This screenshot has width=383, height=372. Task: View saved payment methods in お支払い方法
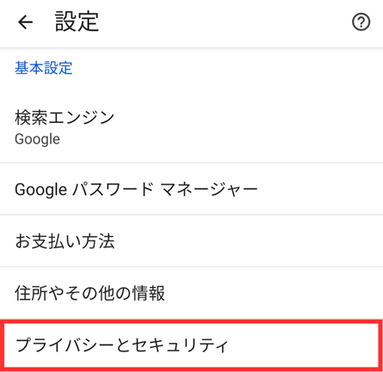pos(191,241)
